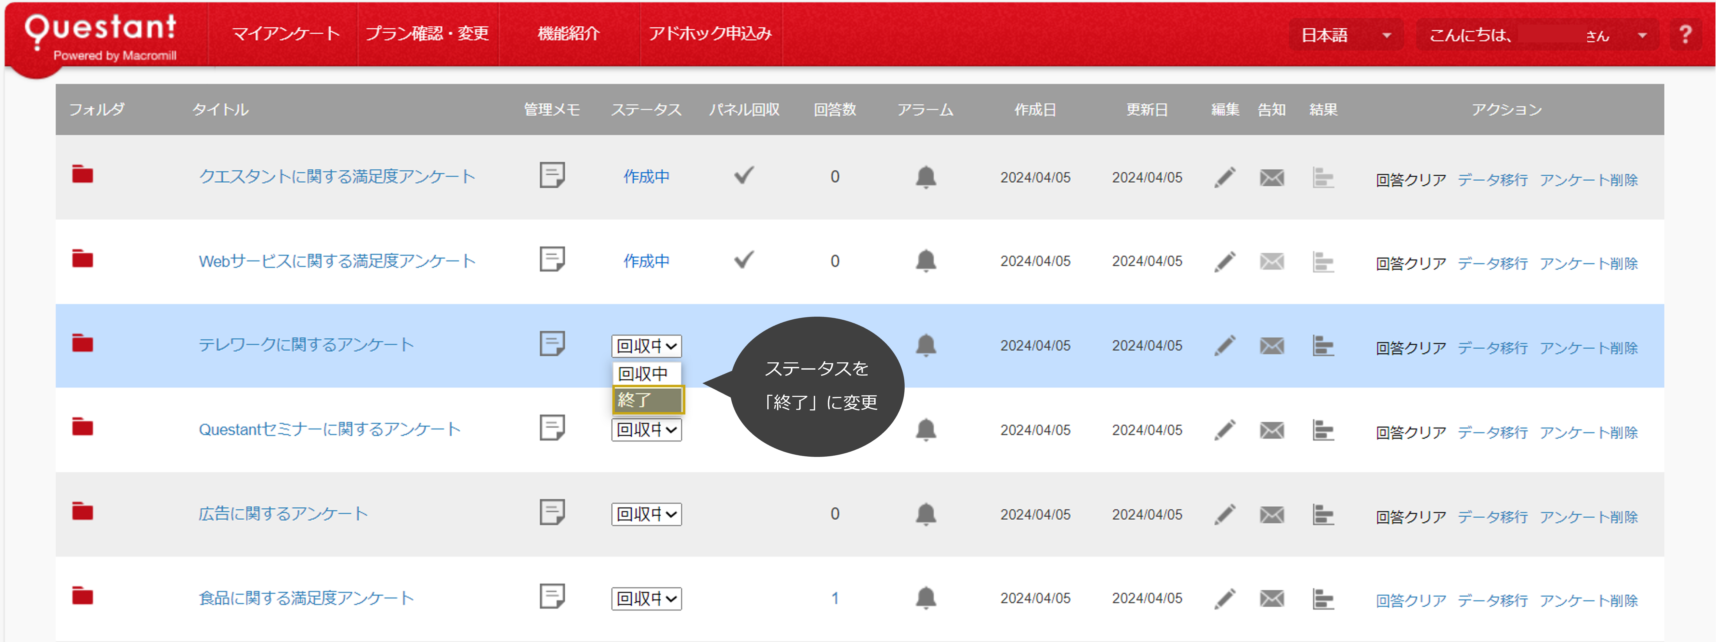
Task: Click mail icon for クエスタントに関する満足度アンケート
Action: (1272, 178)
